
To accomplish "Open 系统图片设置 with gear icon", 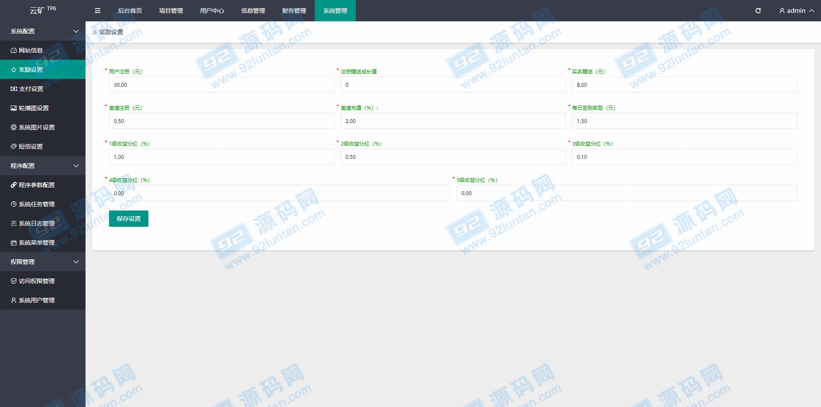I will tap(36, 127).
